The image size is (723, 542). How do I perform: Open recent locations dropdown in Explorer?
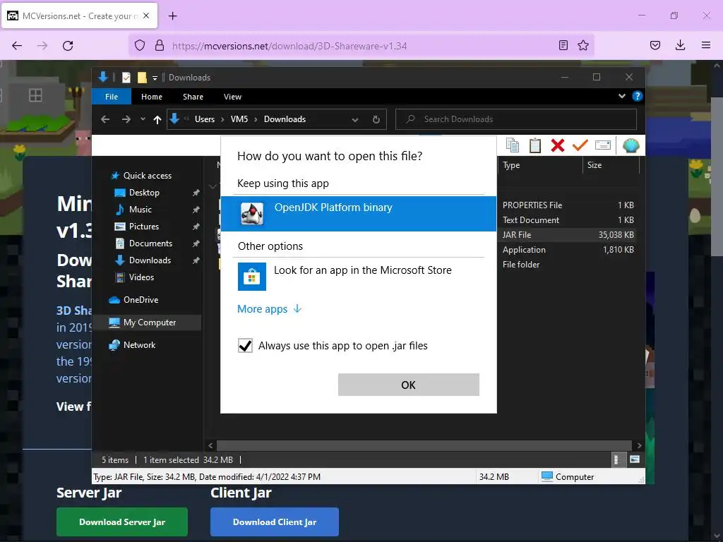[143, 119]
